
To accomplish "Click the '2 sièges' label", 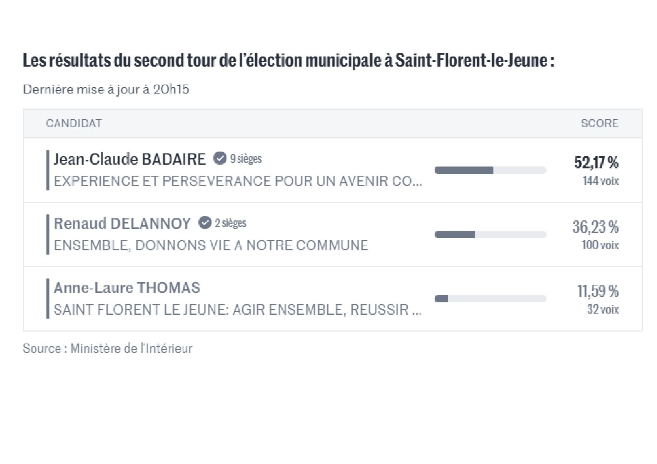I will (231, 223).
